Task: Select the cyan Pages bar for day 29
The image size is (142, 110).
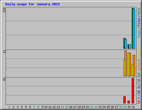Action: [x=126, y=44]
